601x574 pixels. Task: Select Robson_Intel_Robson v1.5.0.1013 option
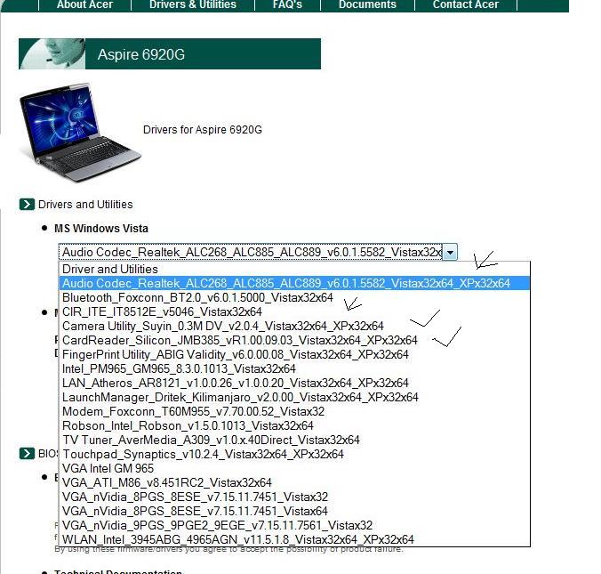click(x=294, y=425)
